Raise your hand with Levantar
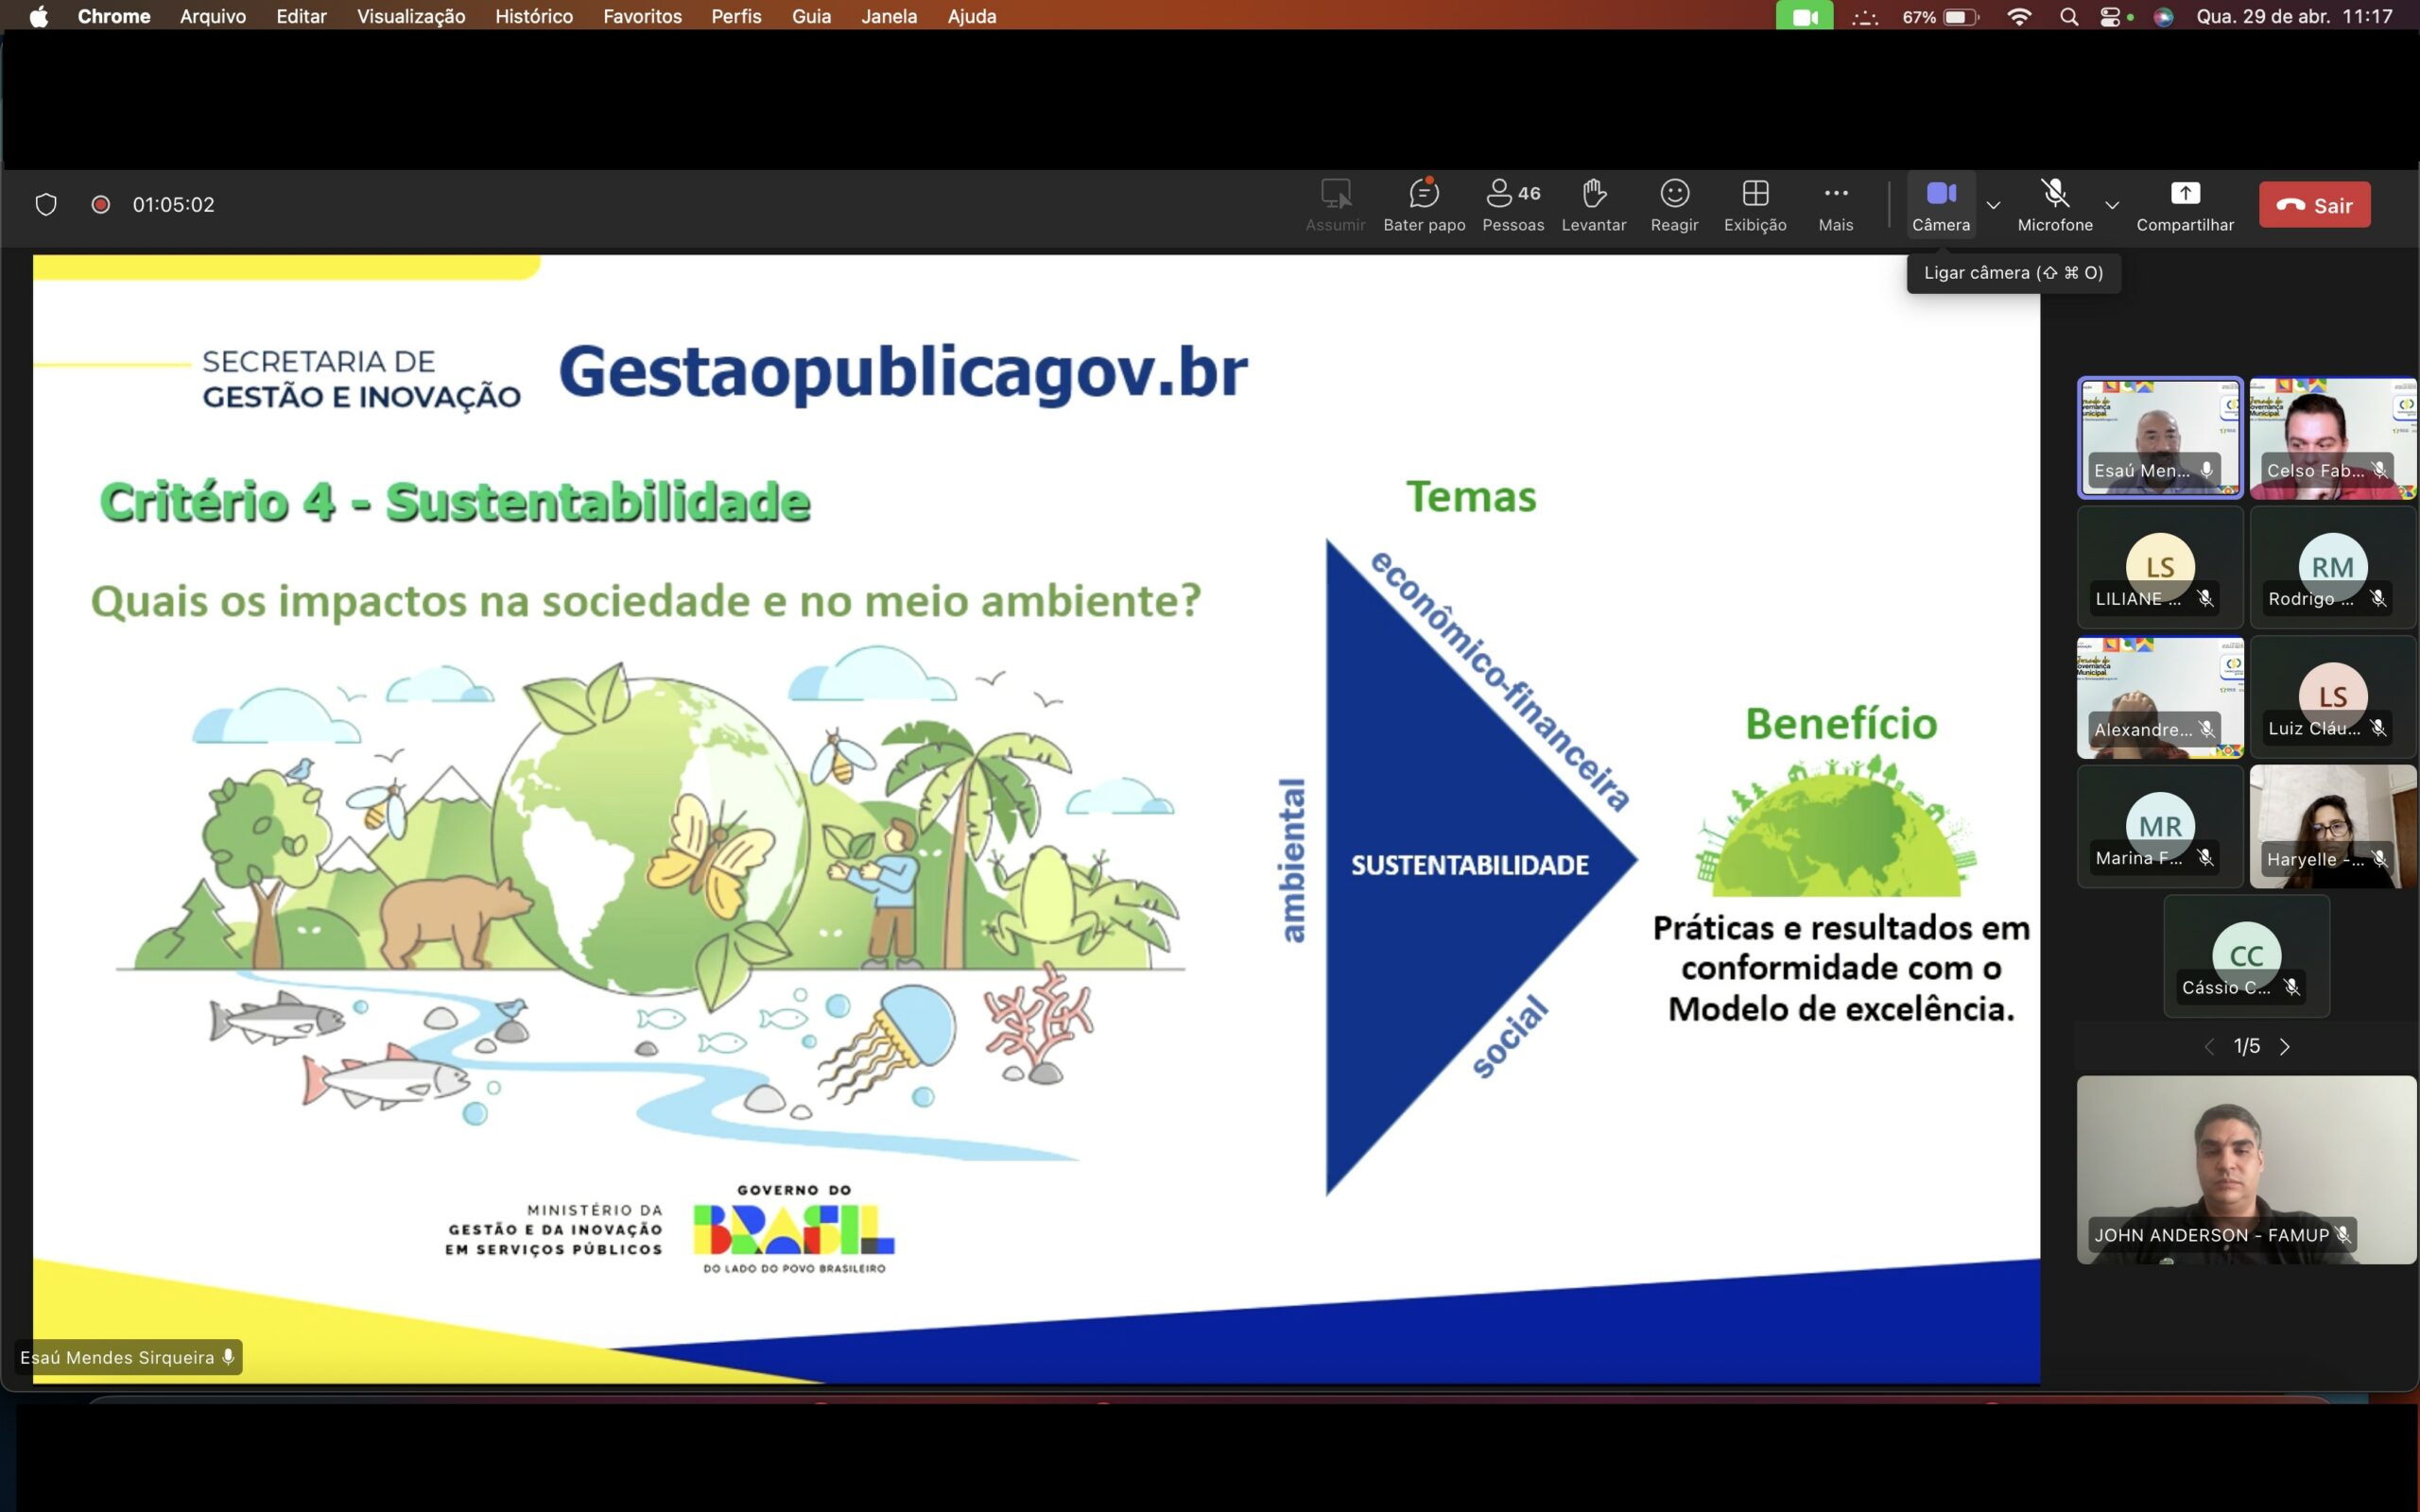The height and width of the screenshot is (1512, 2420). [1593, 205]
